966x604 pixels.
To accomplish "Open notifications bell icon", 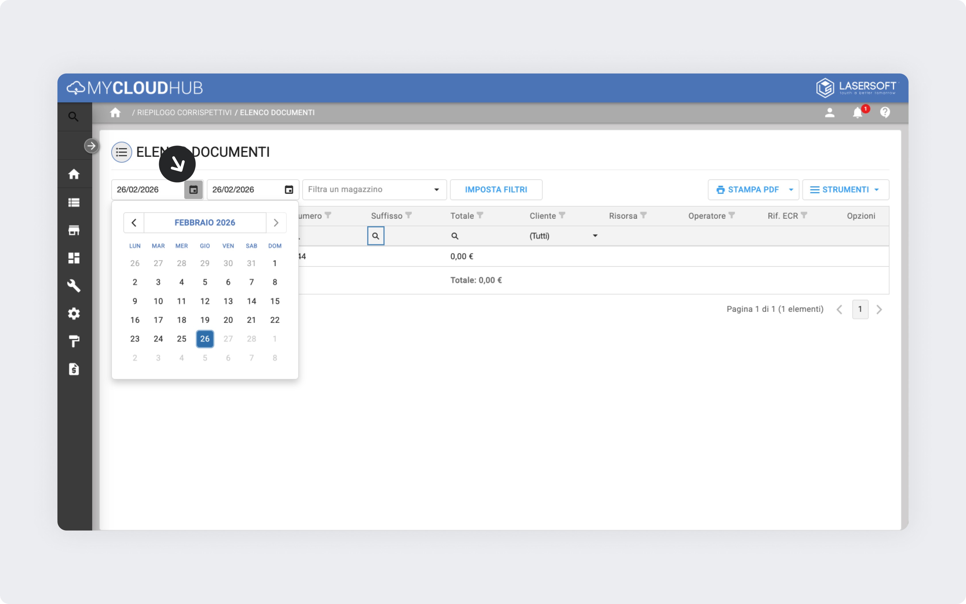I will 857,113.
